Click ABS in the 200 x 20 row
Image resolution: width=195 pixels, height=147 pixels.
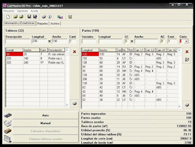[137, 79]
